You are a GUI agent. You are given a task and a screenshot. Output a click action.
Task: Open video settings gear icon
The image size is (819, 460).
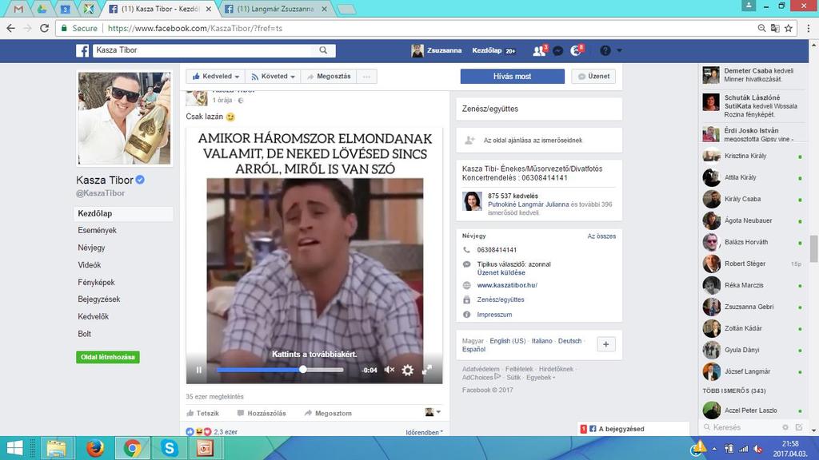[x=407, y=370]
